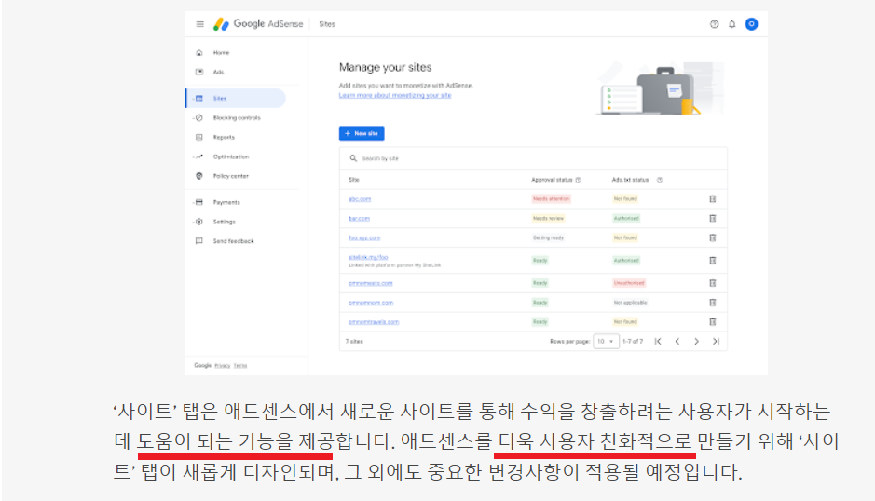Open Payments via its card icon
This screenshot has height=501, width=875.
point(199,202)
